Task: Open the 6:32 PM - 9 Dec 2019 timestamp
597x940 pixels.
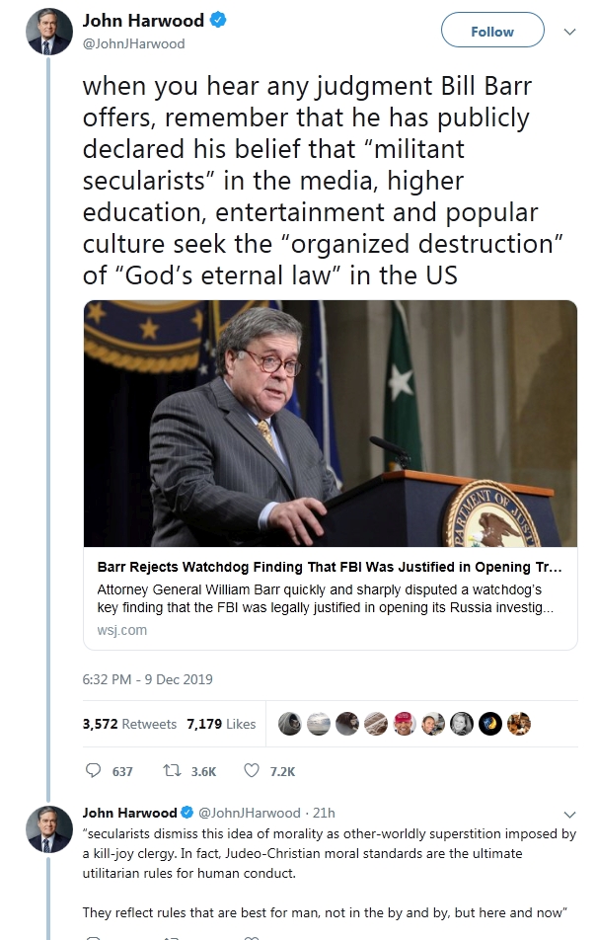Action: [147, 679]
